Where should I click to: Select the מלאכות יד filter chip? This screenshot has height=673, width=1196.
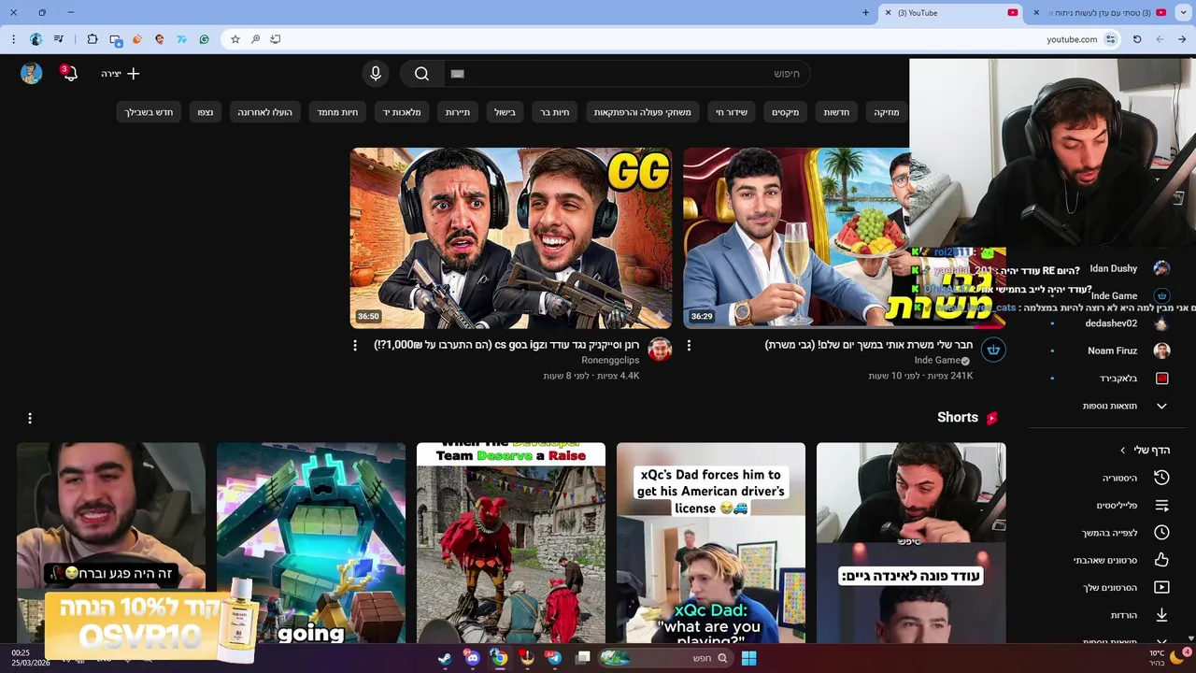coord(402,112)
